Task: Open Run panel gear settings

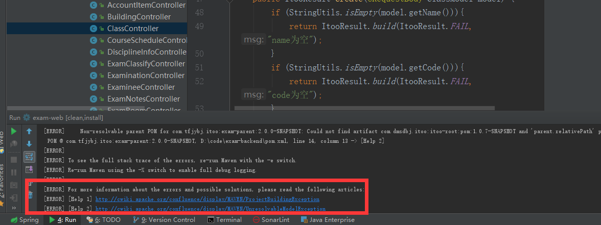Action: (x=27, y=118)
